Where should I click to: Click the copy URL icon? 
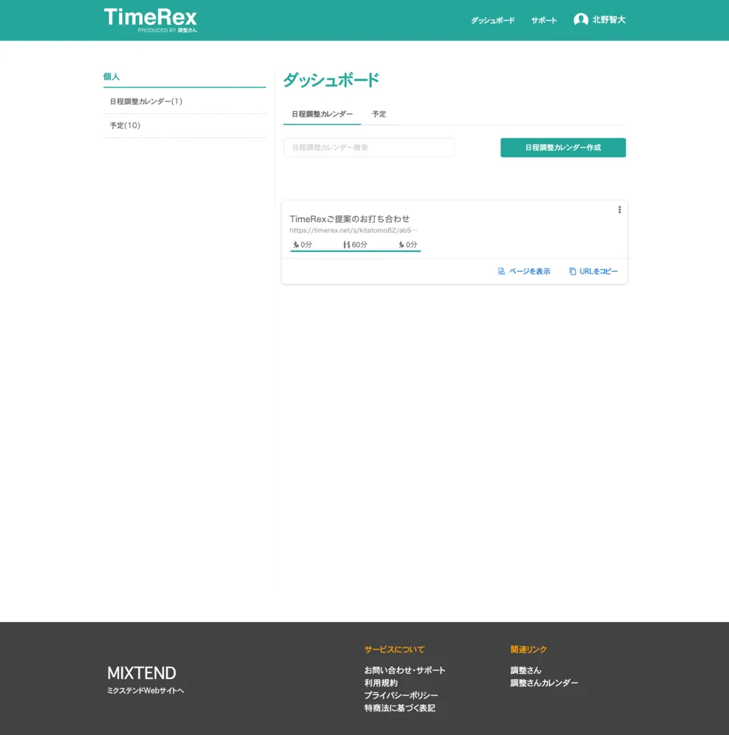(572, 271)
